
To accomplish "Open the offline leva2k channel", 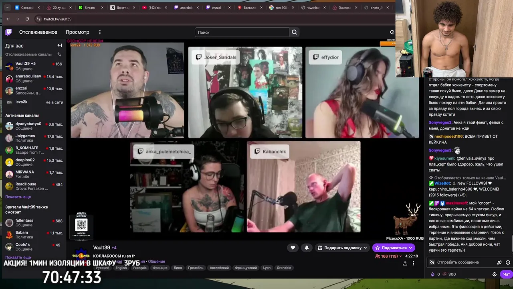I will [x=34, y=102].
